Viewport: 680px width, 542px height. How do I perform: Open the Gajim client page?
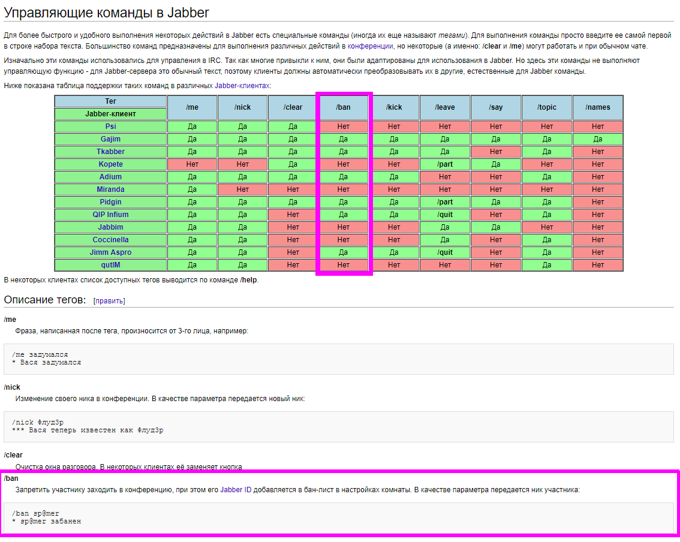[110, 138]
